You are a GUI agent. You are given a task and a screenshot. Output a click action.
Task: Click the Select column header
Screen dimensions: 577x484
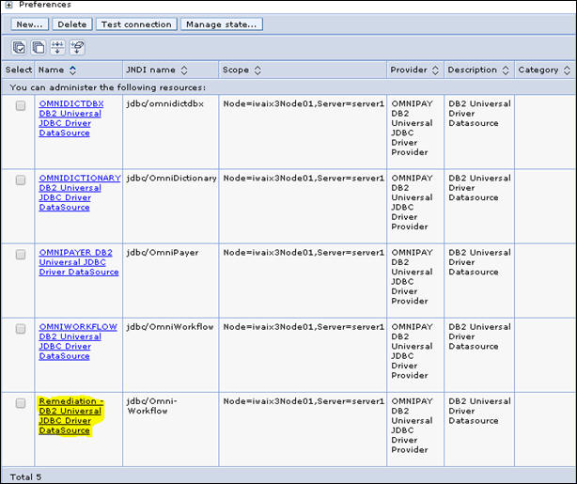(19, 70)
